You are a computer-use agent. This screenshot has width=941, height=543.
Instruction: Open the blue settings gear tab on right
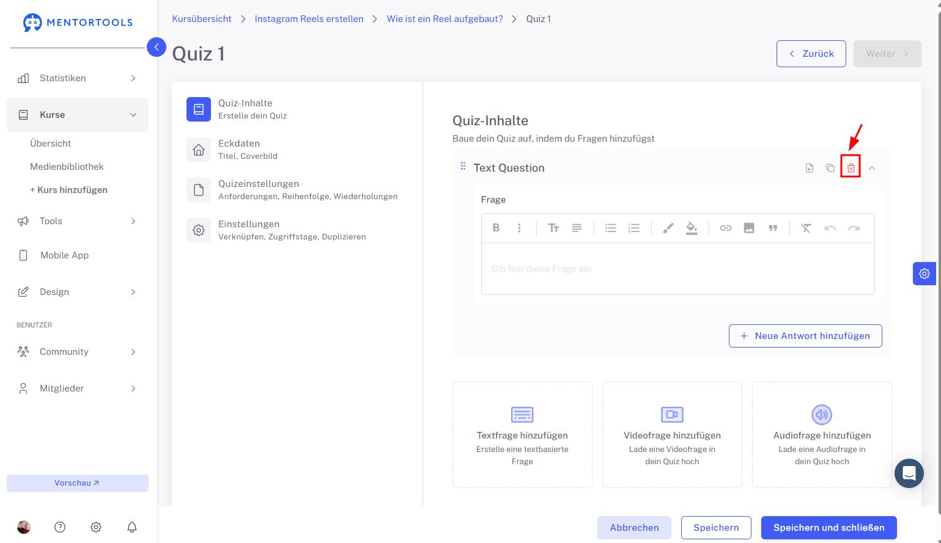[x=924, y=274]
